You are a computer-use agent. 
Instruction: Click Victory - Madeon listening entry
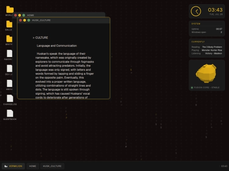(213, 53)
